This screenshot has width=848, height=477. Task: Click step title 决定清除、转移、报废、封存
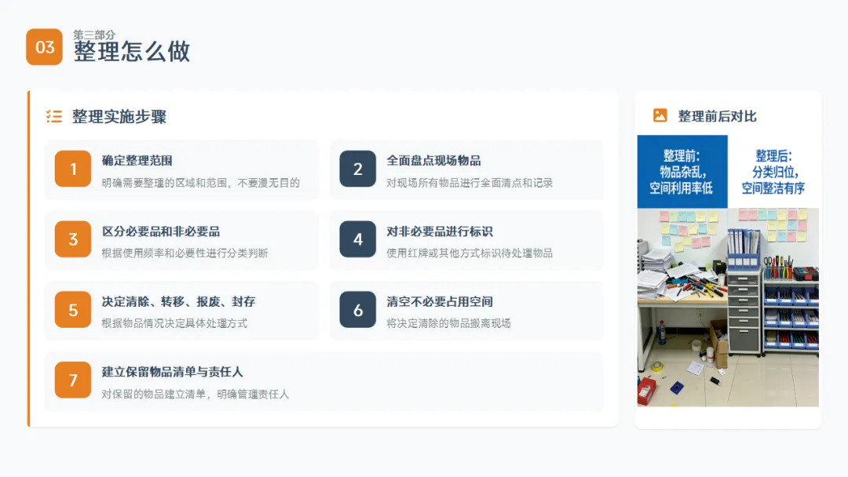click(x=178, y=301)
